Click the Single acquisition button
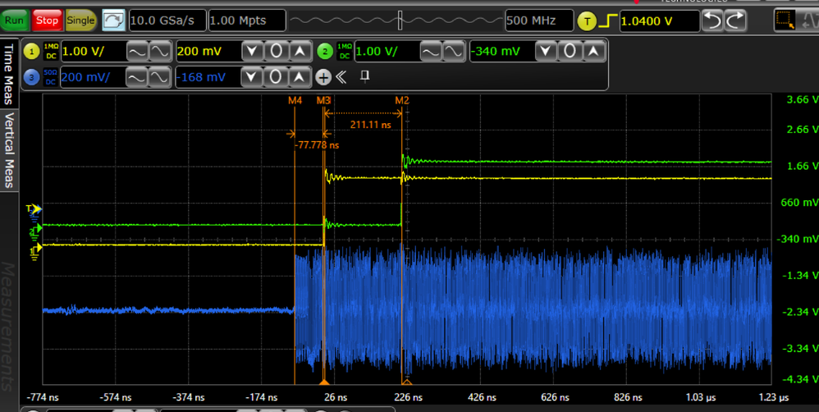 tap(80, 20)
